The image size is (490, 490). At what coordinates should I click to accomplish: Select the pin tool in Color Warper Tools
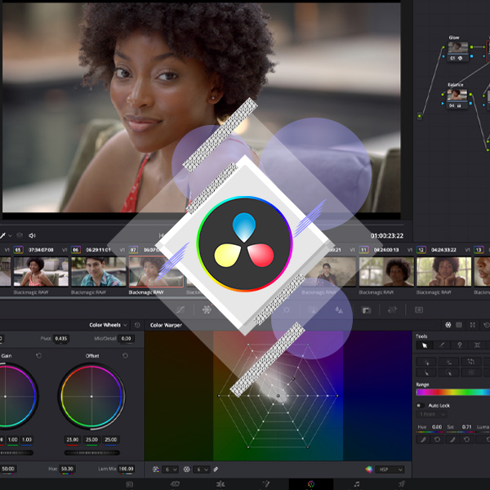tap(460, 346)
